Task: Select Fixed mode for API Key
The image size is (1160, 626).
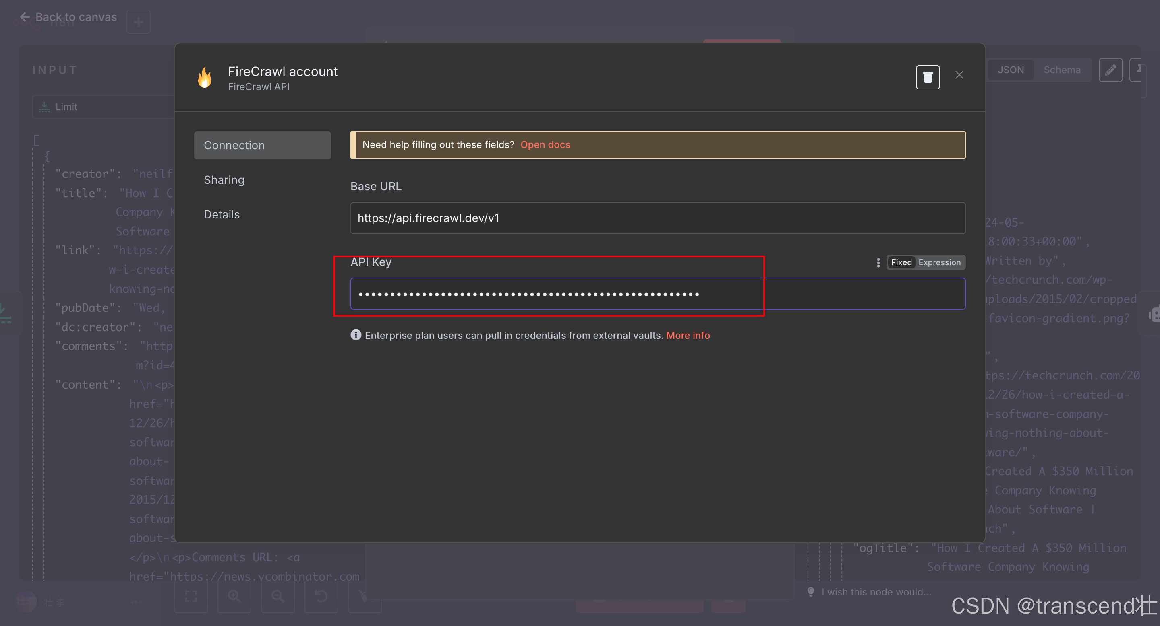Action: [x=901, y=262]
